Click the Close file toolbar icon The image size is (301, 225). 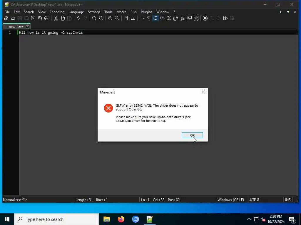tap(33, 18)
